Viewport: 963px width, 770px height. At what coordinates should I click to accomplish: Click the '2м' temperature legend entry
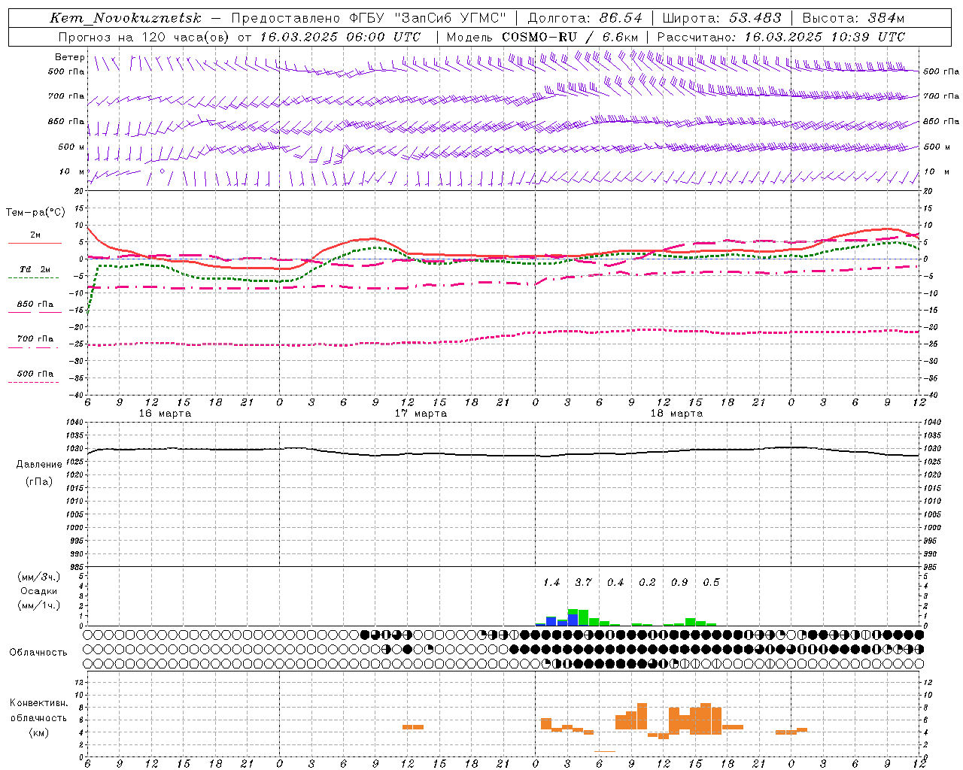pyautogui.click(x=35, y=235)
